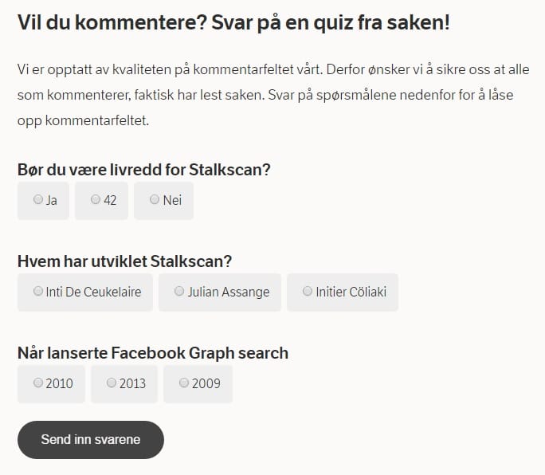Click the 'Nei' label text
Screen dimensions: 545x475
click(172, 201)
